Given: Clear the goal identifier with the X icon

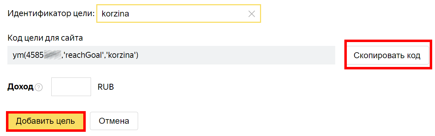Looking at the screenshot, I should [252, 14].
